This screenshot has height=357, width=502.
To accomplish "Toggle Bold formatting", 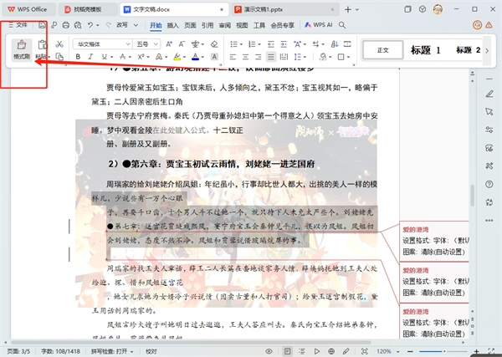I will (78, 57).
